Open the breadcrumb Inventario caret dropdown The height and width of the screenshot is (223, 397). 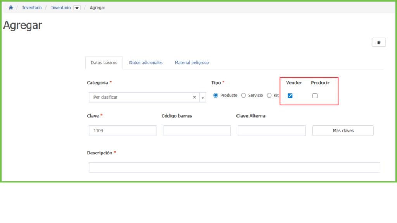point(77,8)
